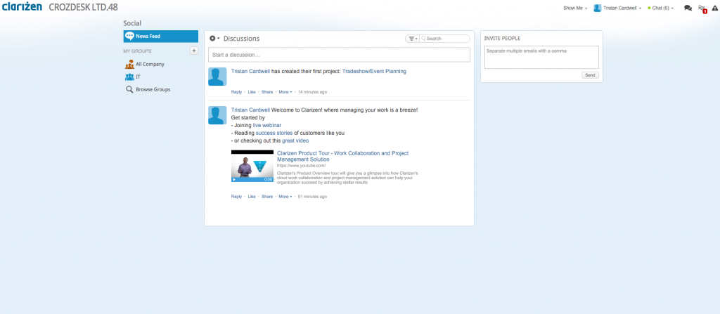The image size is (720, 314).
Task: Open More menu on the 14 minutes ago post
Action: coord(285,92)
